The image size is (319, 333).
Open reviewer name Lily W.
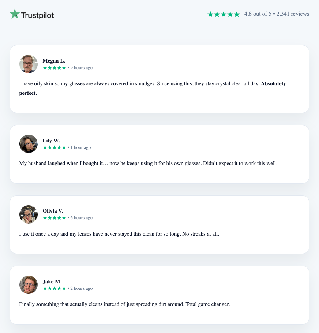(x=51, y=141)
